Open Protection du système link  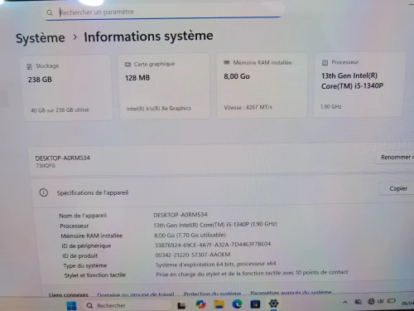point(212,294)
